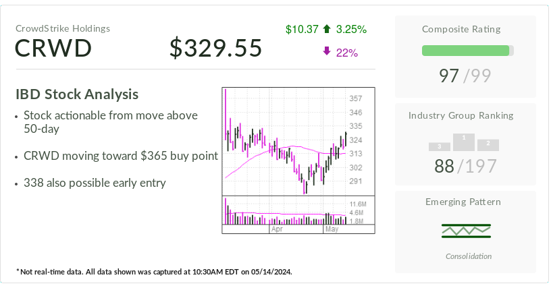551x290 pixels.
Task: Click the IBD Stock Analysis heading
Action: [77, 94]
